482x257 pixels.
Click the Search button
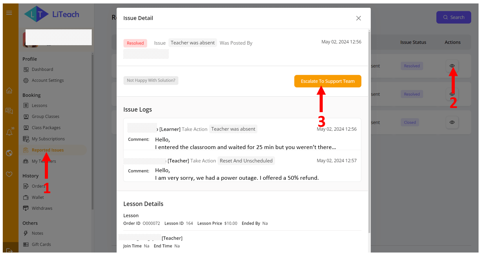click(454, 17)
